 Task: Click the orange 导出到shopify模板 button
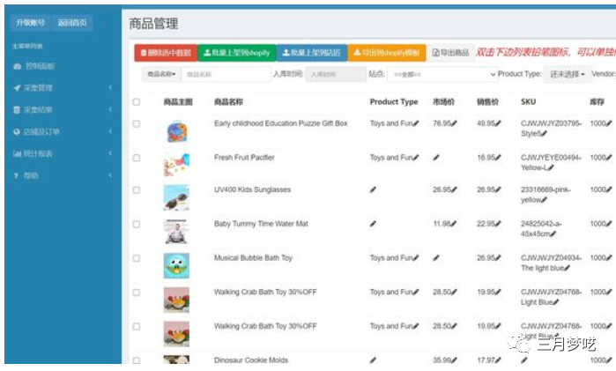[x=387, y=53]
